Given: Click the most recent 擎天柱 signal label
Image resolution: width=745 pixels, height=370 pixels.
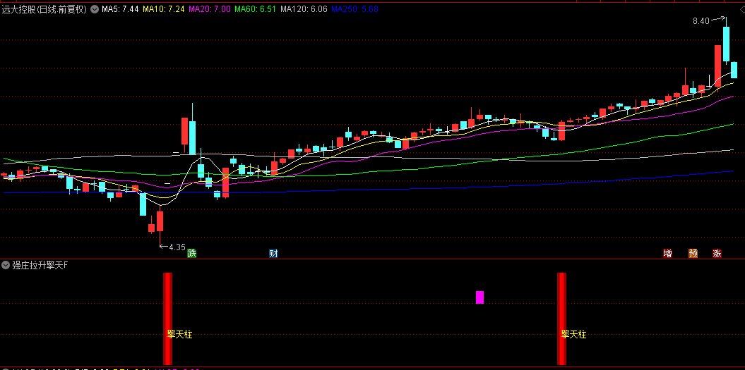Looking at the screenshot, I should [573, 335].
